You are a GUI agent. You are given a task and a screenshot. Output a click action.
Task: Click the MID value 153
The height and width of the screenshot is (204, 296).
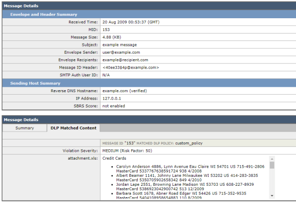click(x=106, y=30)
